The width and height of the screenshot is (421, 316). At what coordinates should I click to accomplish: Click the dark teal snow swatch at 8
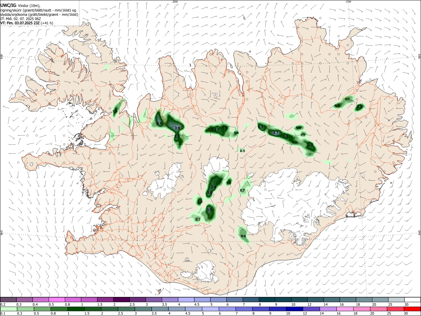[x=267, y=300]
